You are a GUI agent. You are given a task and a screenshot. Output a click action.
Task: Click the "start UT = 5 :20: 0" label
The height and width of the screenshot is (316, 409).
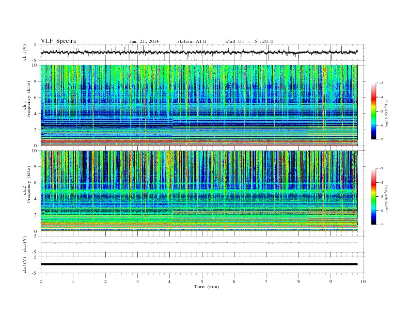pos(249,41)
